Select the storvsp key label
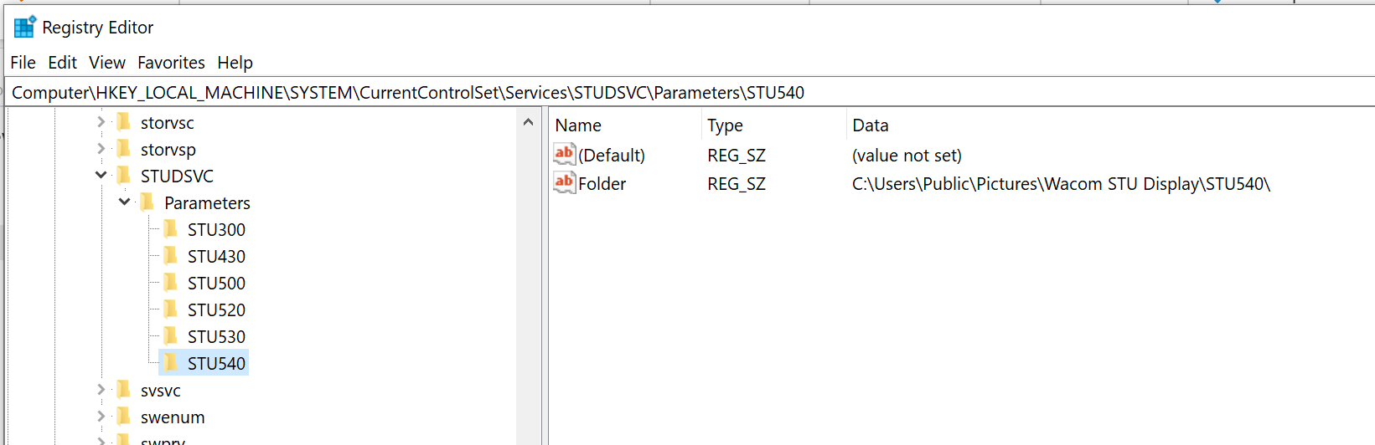Image resolution: width=1375 pixels, height=445 pixels. click(168, 150)
